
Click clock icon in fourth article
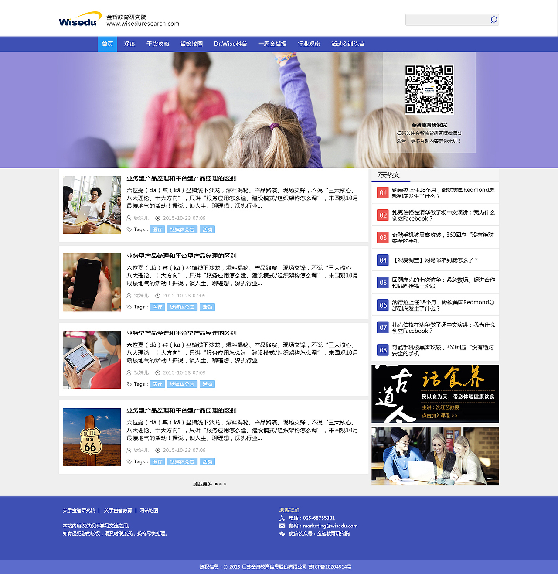(x=158, y=450)
